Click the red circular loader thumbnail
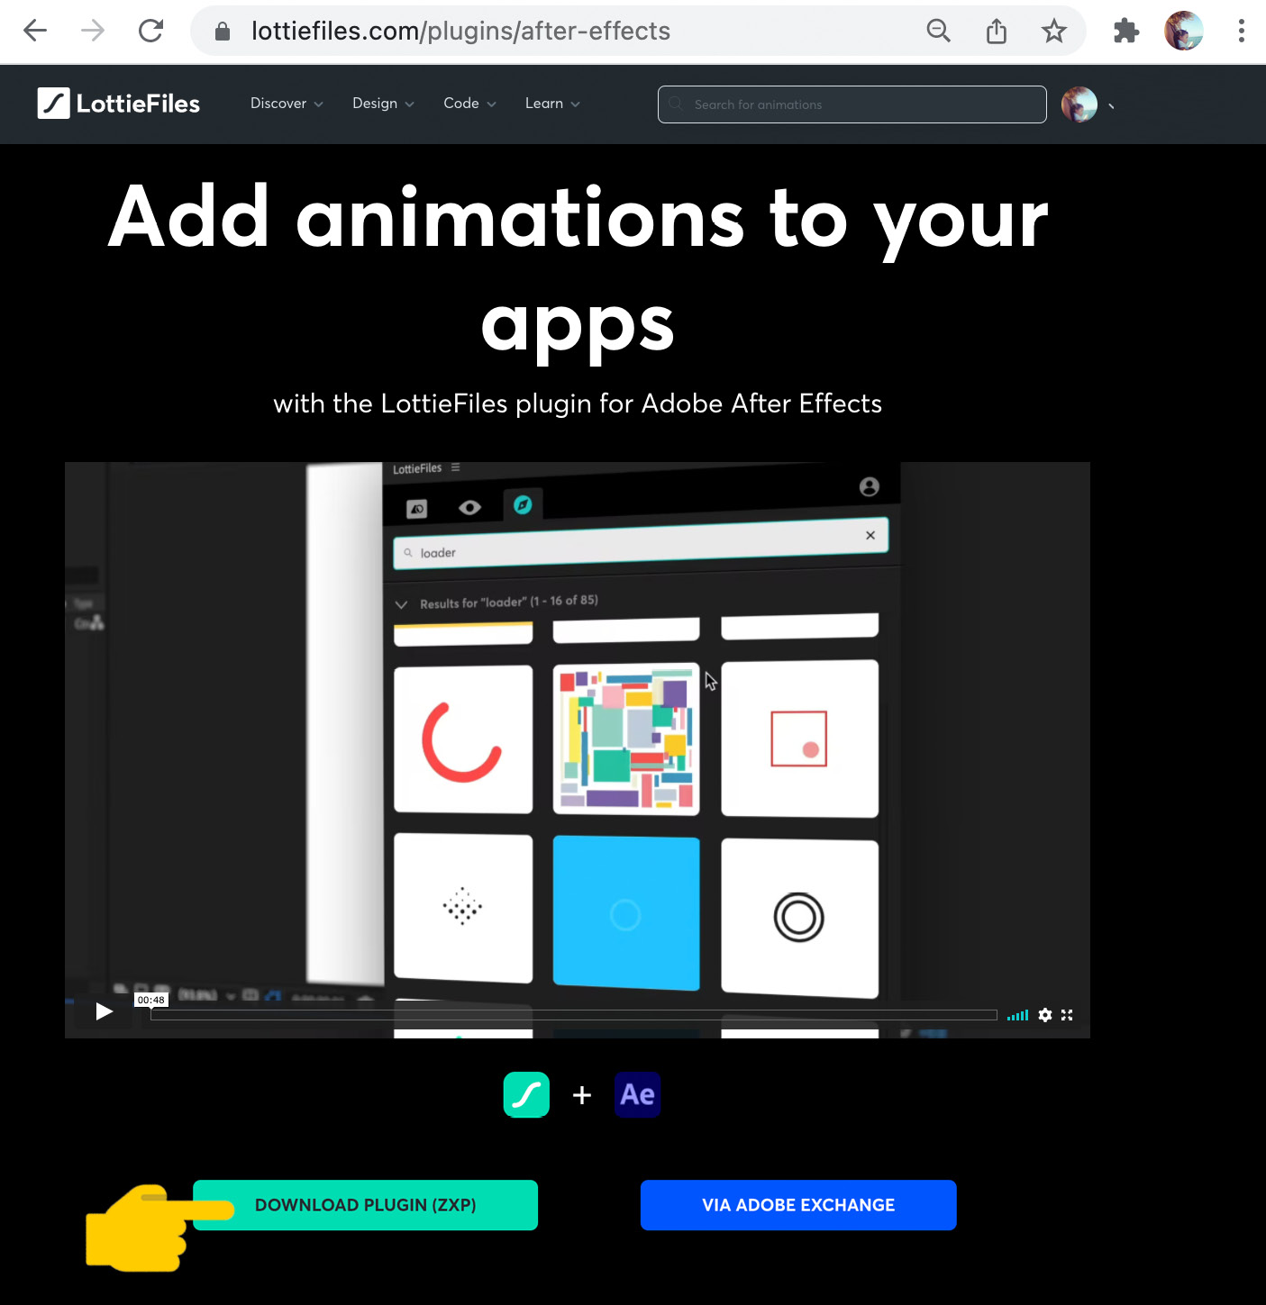The image size is (1266, 1305). (x=463, y=739)
